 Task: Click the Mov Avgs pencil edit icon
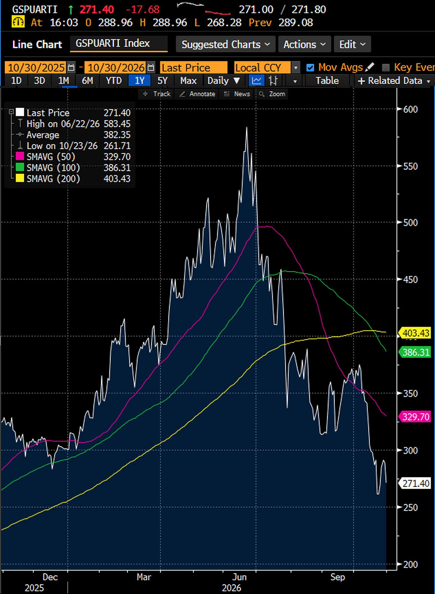pyautogui.click(x=370, y=67)
